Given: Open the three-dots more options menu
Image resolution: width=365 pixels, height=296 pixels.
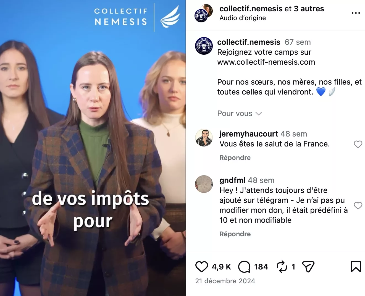Looking at the screenshot, I should tap(356, 13).
